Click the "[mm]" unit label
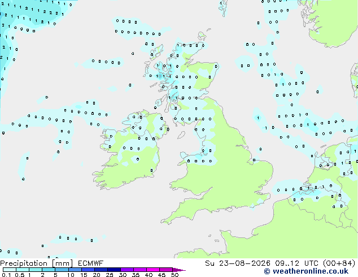 [x=62, y=263]
